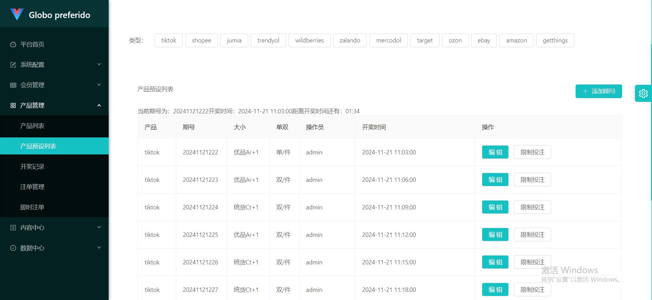Open 即时注单 submenu item

[54, 207]
